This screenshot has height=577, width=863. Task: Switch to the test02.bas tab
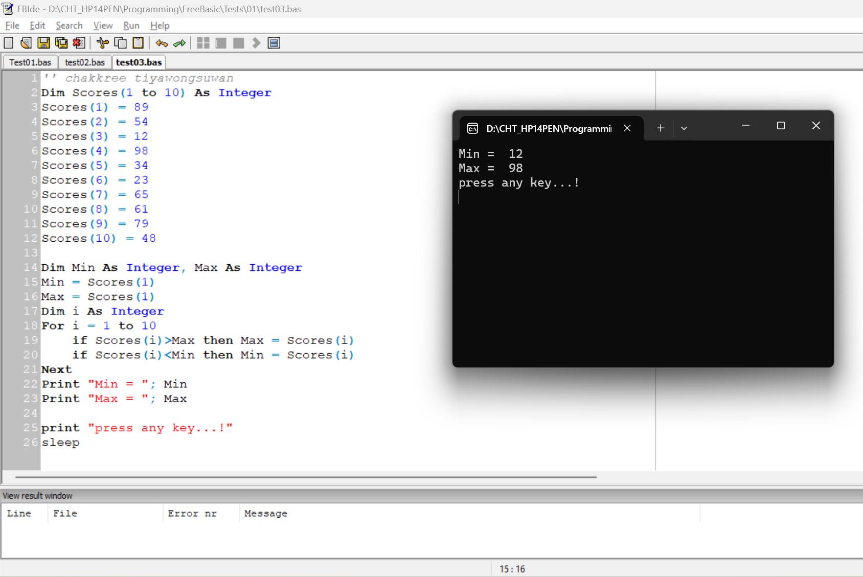click(x=85, y=62)
